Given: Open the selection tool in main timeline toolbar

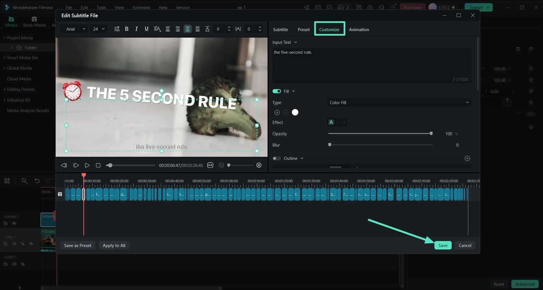Looking at the screenshot, I should 24,181.
